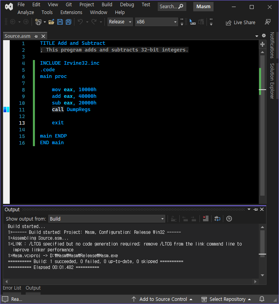Screen dimensions: 279x304
Task: Click the editor vertical scrollbar up arrow
Action: coord(262,52)
